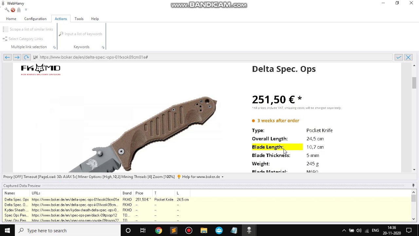Click the URLs column header
This screenshot has width=419, height=236.
(x=76, y=193)
